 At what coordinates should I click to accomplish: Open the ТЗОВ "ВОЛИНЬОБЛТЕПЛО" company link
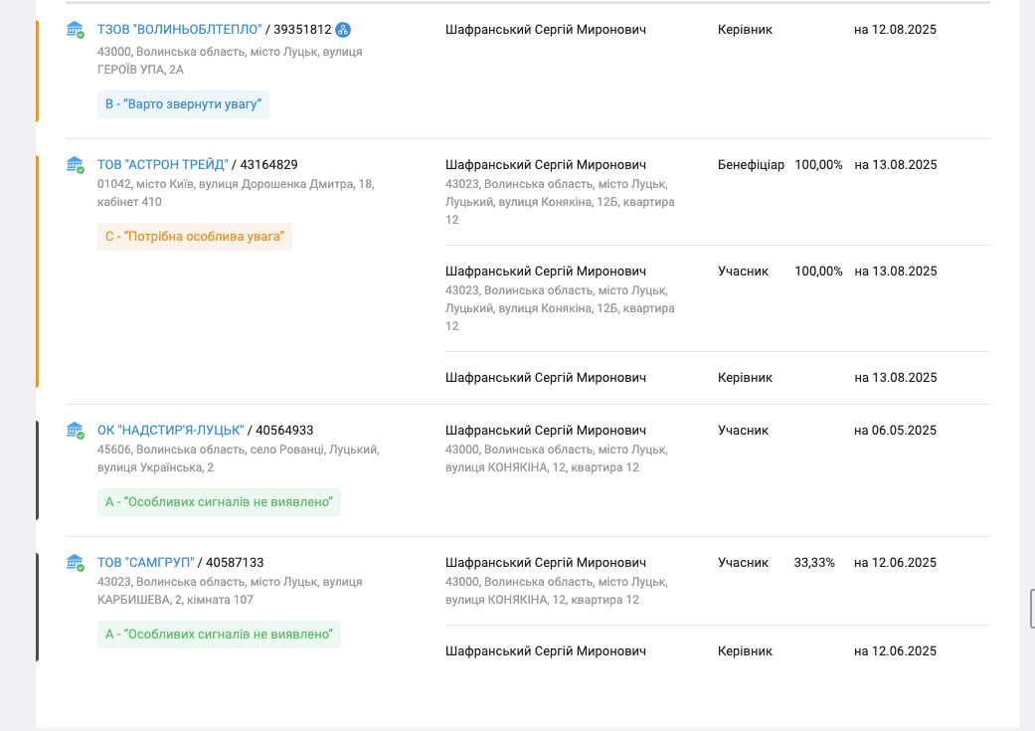coord(179,30)
